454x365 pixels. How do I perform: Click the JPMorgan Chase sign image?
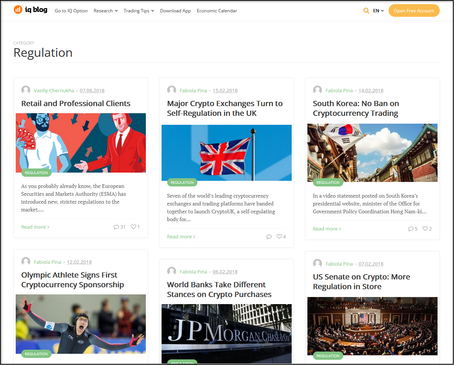click(227, 334)
